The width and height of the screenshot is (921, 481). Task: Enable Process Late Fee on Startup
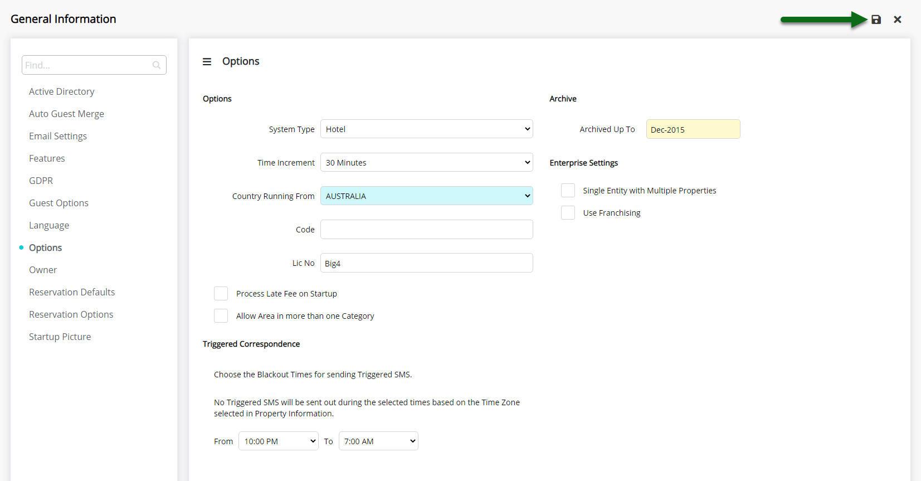pyautogui.click(x=221, y=294)
